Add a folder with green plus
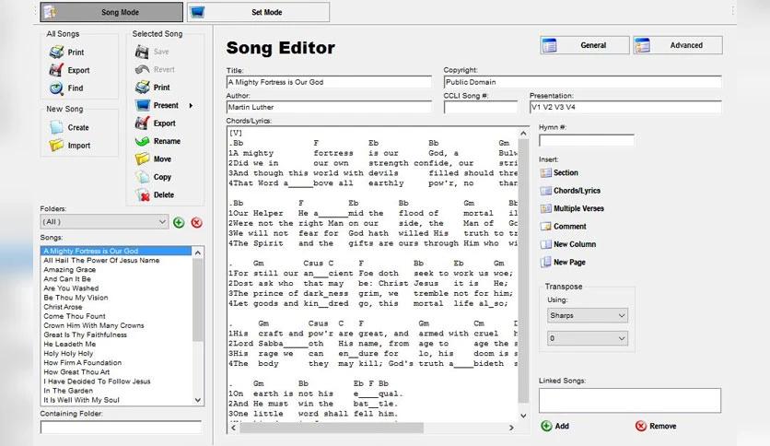The image size is (770, 446). [x=179, y=222]
